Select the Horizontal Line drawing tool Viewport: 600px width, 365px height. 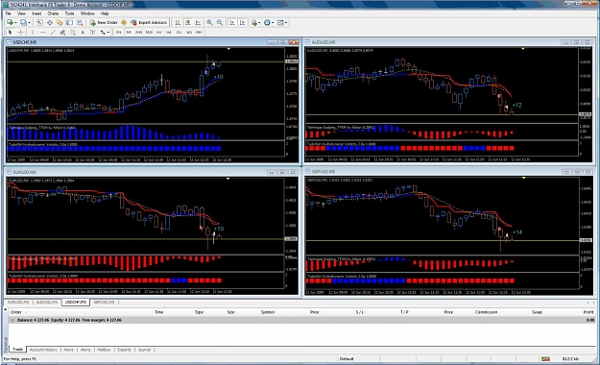click(43, 32)
